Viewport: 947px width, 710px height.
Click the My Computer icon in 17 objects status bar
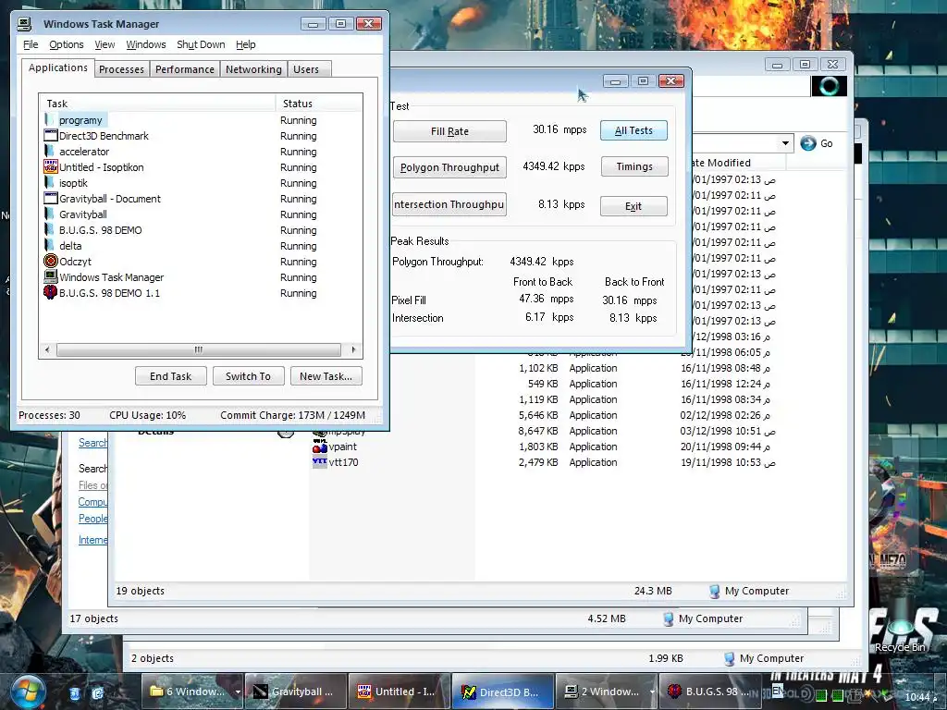tap(668, 618)
